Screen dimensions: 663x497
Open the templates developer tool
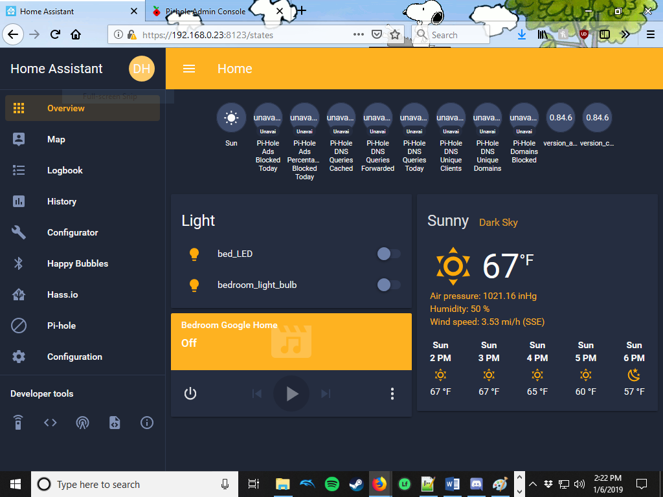(x=115, y=423)
